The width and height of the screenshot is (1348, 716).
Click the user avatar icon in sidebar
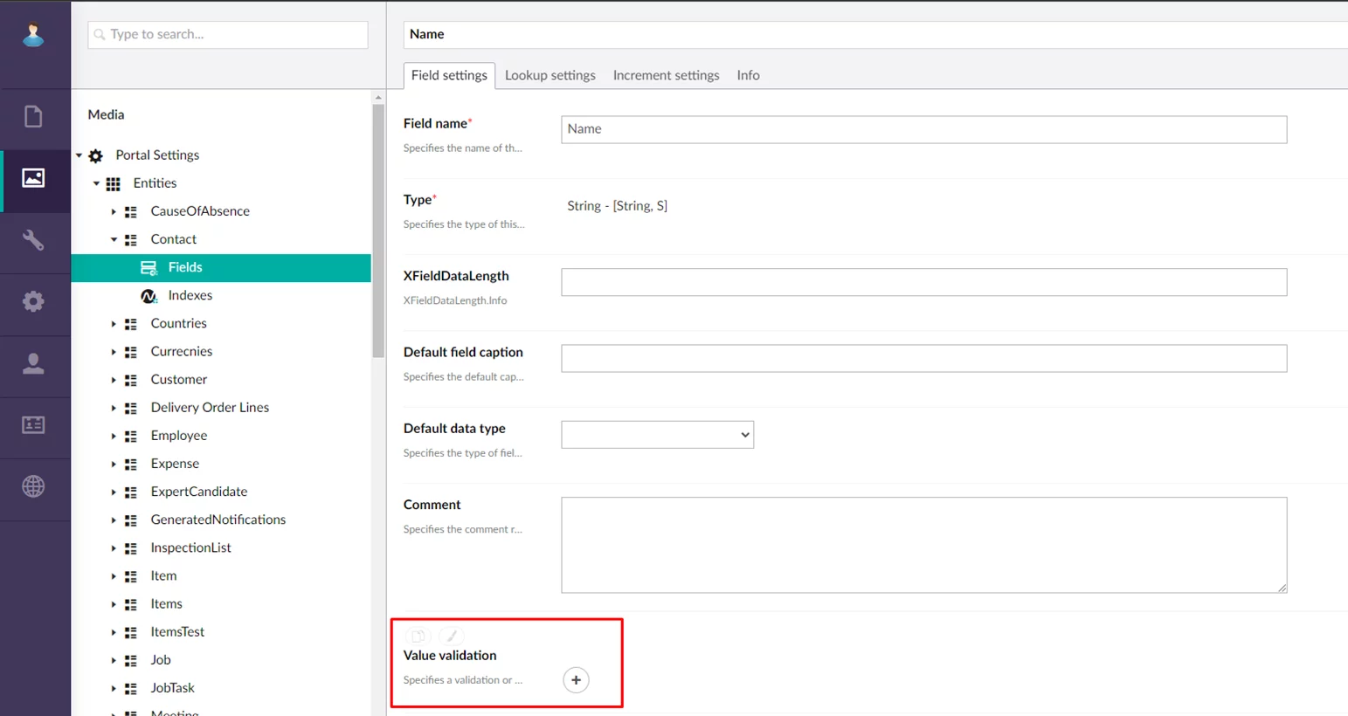[33, 35]
